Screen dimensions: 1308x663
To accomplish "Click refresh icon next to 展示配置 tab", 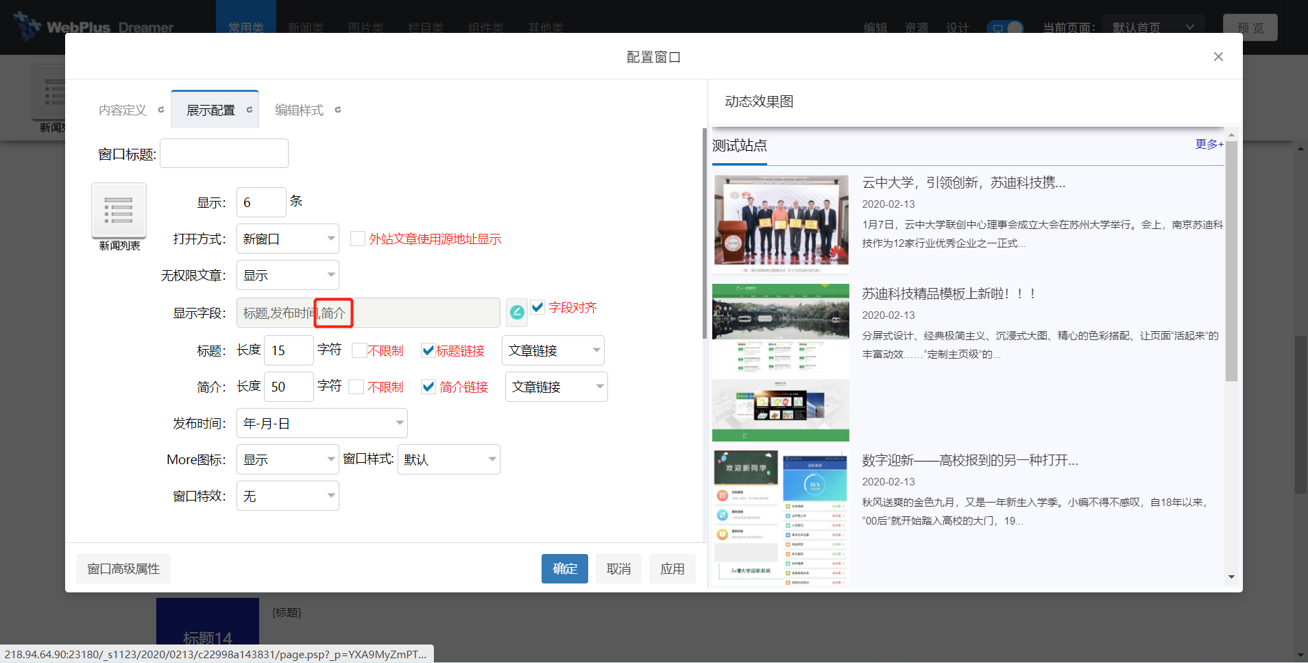I will [x=250, y=110].
